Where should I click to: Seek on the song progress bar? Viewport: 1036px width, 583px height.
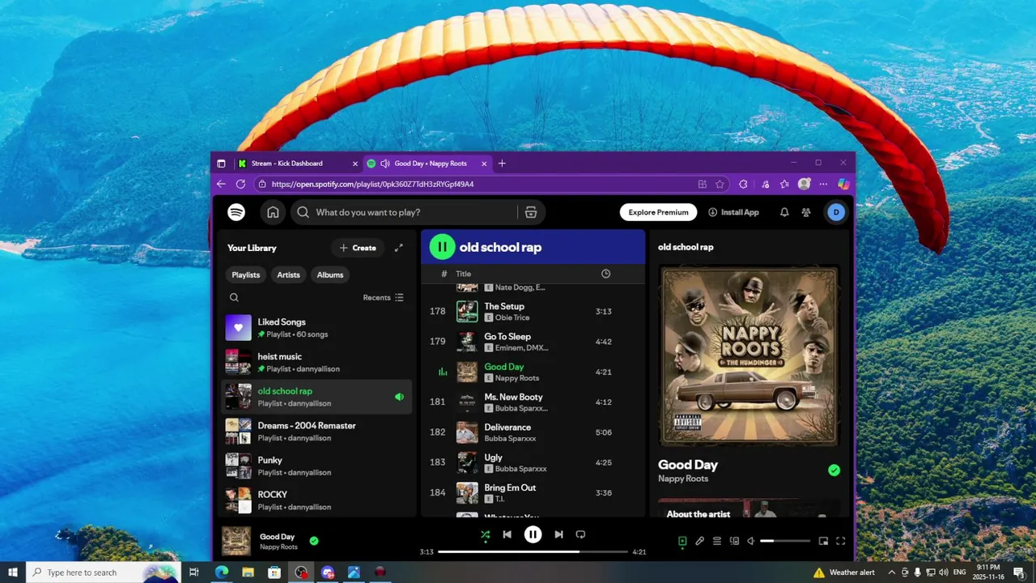(x=533, y=551)
